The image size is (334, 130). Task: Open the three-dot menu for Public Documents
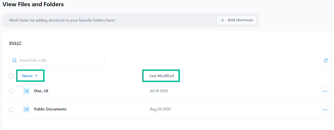(325, 110)
